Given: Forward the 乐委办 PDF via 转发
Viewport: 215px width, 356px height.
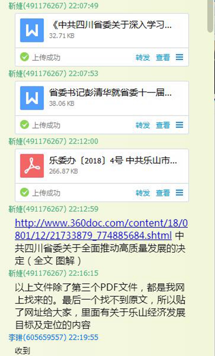Looking at the screenshot, I should coord(143,193).
